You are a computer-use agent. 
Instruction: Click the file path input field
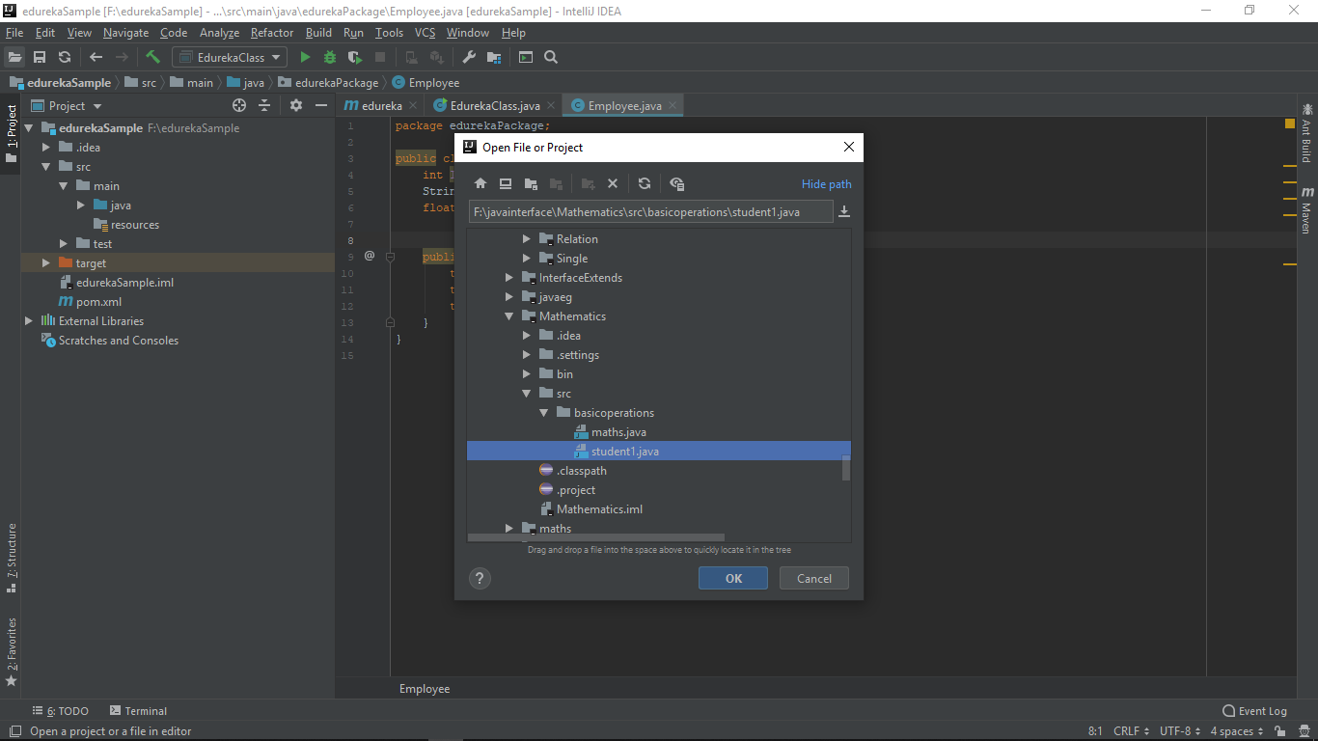(x=651, y=211)
